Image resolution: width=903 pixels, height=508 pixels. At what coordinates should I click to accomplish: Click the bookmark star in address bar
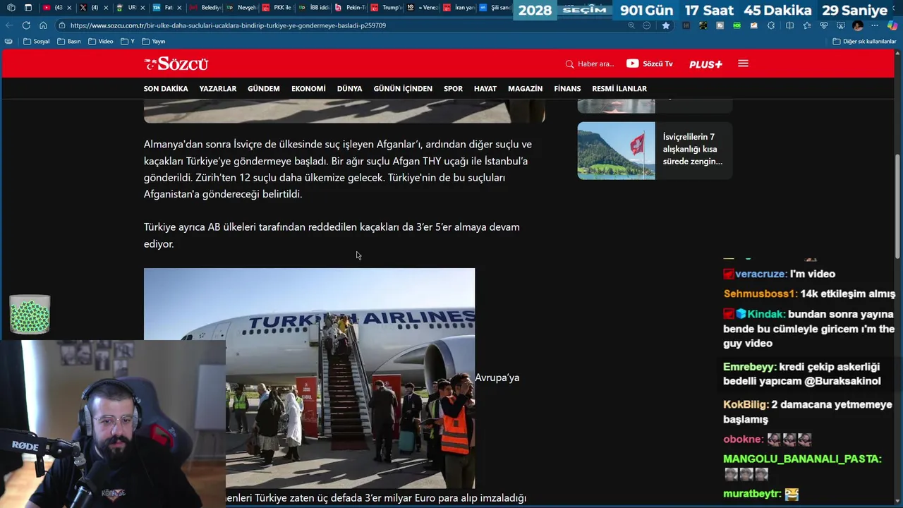click(x=665, y=25)
